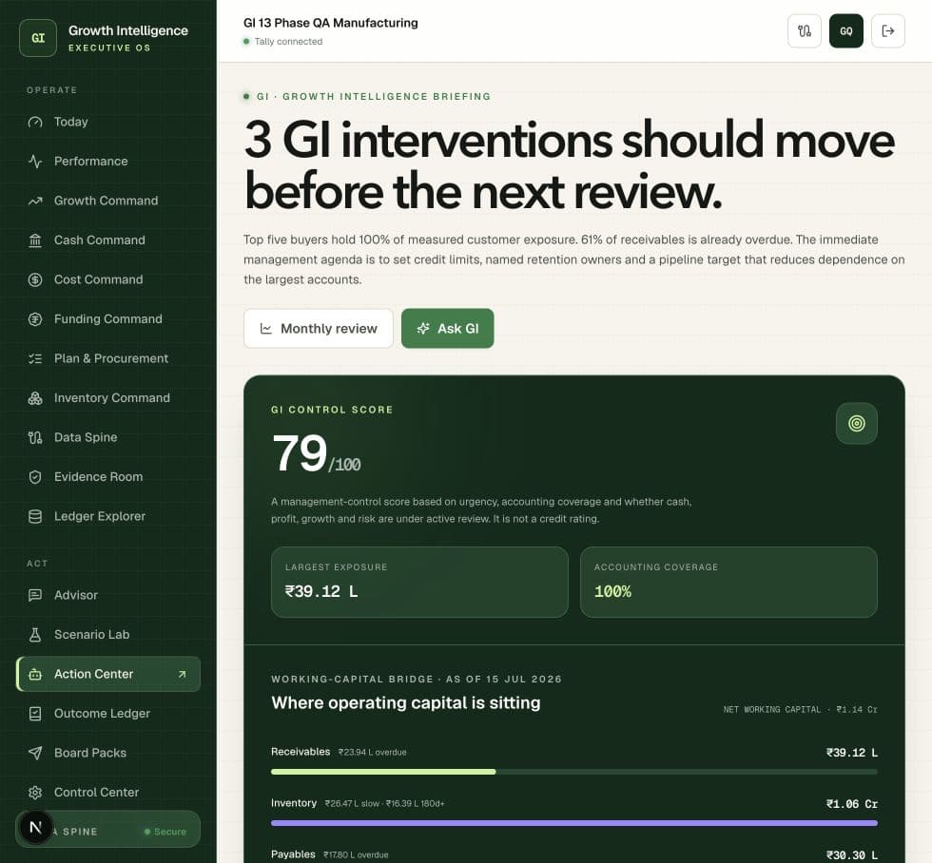Screen dimensions: 932x863
Task: Click the Scenario Lab flask icon
Action: click(35, 634)
